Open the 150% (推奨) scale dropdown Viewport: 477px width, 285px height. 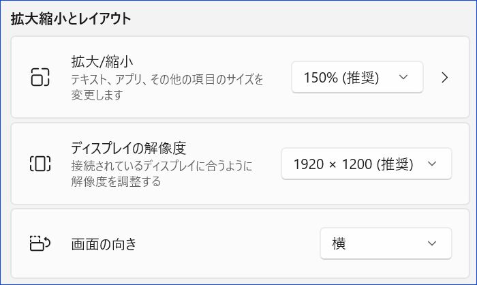[x=357, y=77]
